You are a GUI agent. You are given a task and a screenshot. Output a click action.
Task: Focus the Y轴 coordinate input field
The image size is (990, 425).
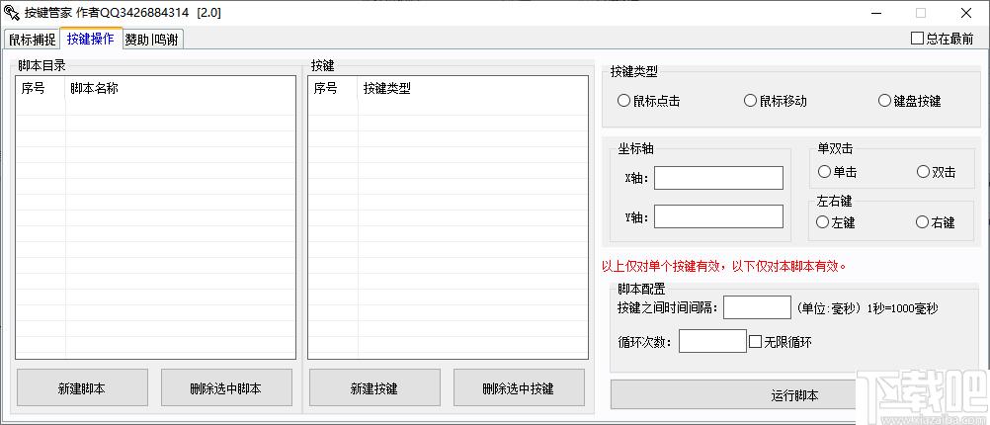[x=718, y=216]
